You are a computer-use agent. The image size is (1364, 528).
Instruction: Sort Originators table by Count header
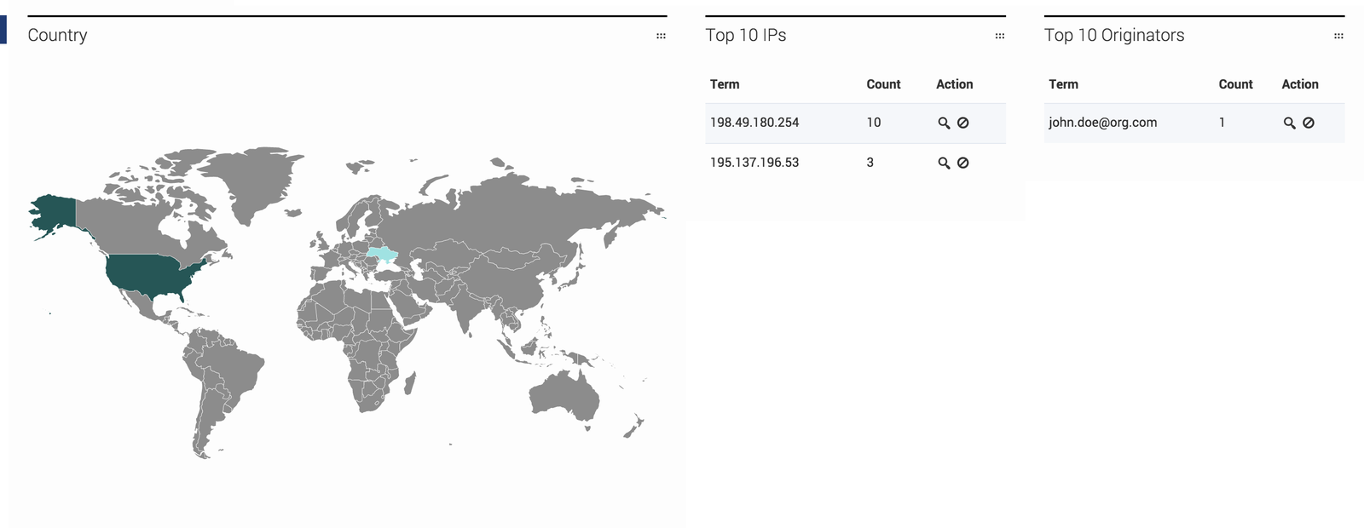(1235, 84)
